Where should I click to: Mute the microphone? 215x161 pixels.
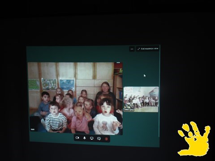click(84, 138)
